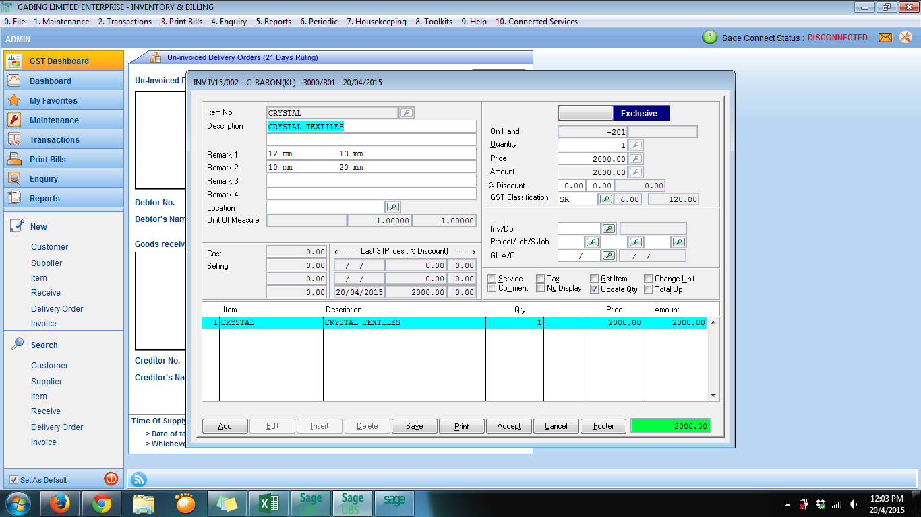Open Windows Start menu

click(x=18, y=504)
